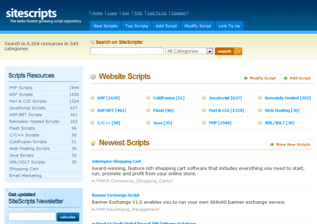317x224 pixels.
Task: Click the green arrow icon on Add Script
Action: pyautogui.click(x=286, y=78)
